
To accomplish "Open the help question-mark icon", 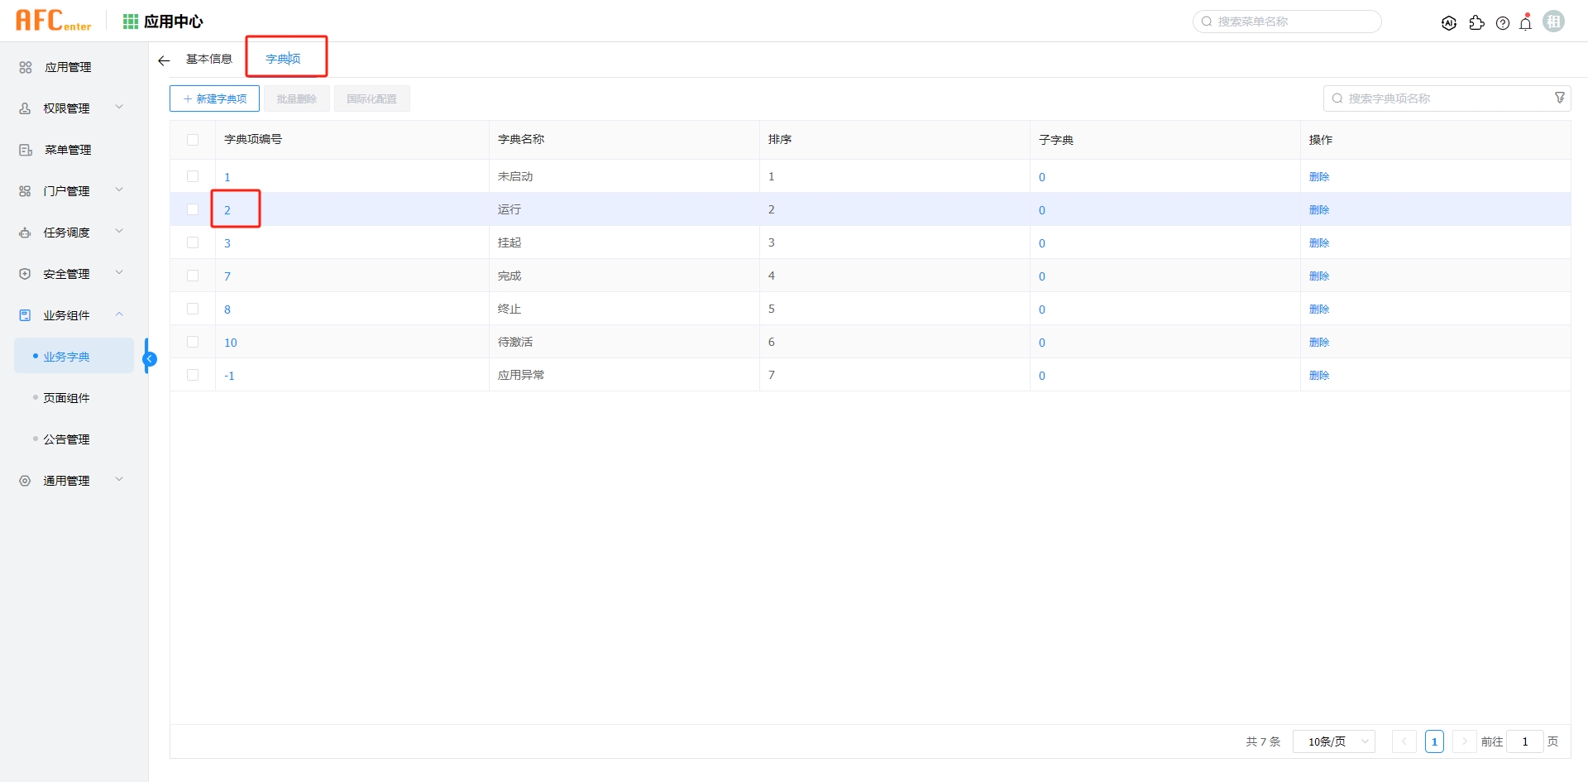I will tap(1503, 22).
